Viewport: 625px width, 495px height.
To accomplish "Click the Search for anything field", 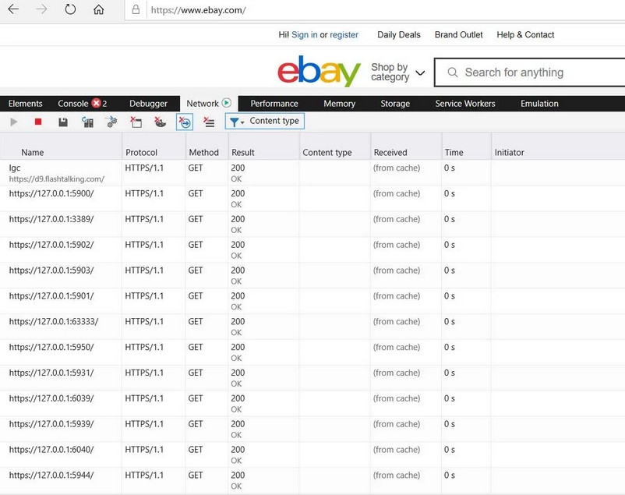I will click(530, 72).
